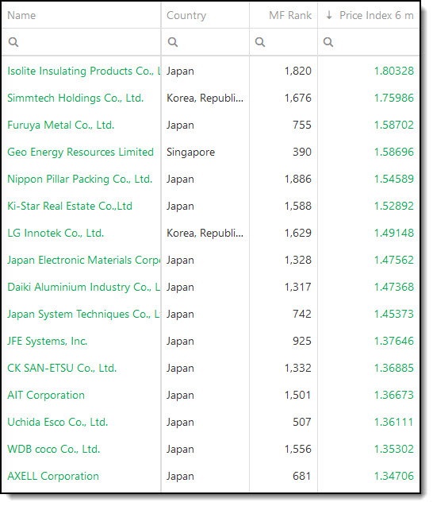Select price index value 1.47562
This screenshot has height=506, width=433.
tap(394, 260)
